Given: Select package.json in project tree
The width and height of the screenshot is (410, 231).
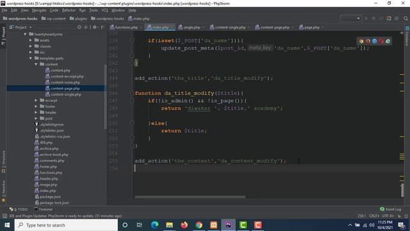Looking at the screenshot, I should coord(50,197).
